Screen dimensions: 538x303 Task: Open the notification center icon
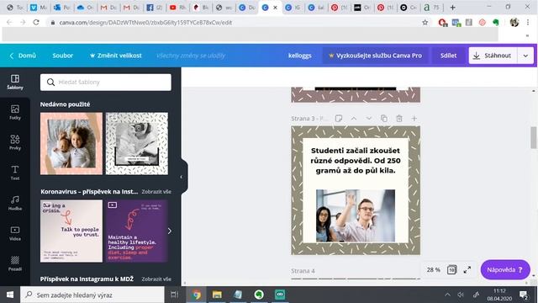pos(523,295)
